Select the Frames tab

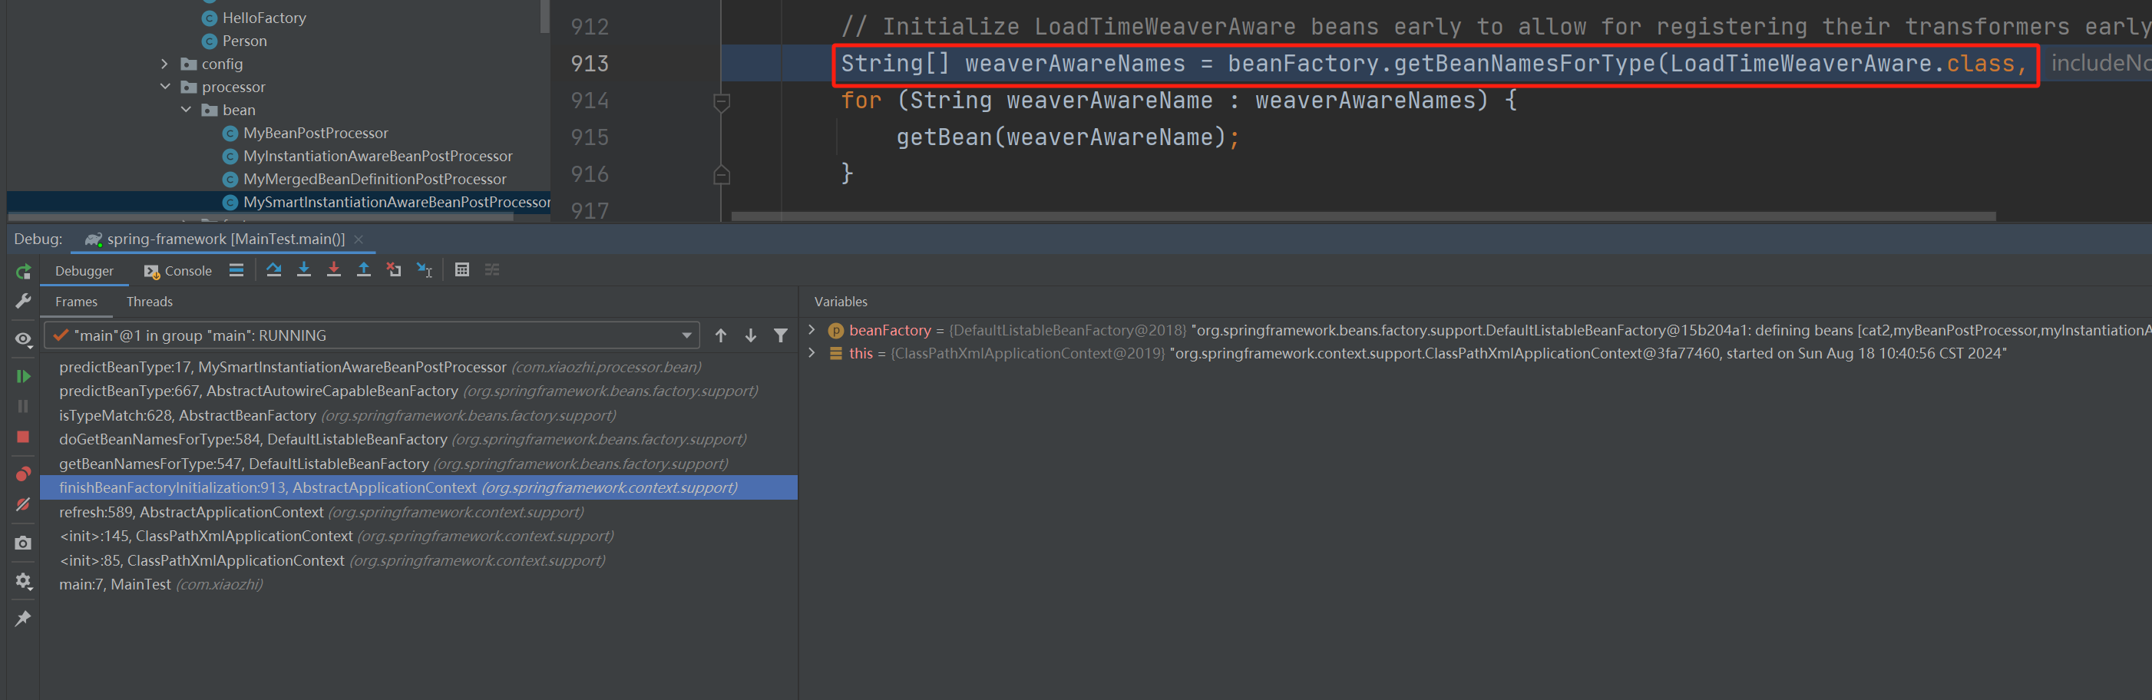click(x=76, y=302)
